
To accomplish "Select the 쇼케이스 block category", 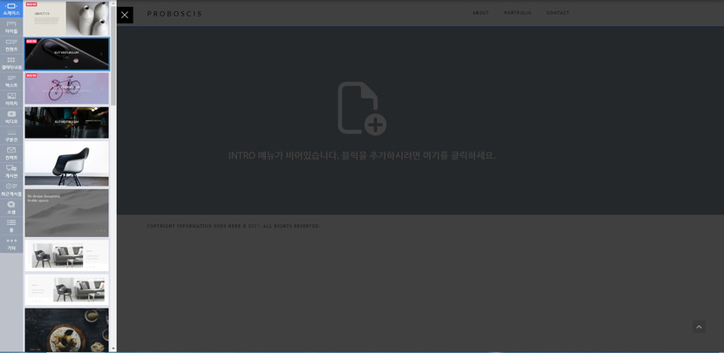I will tap(11, 9).
